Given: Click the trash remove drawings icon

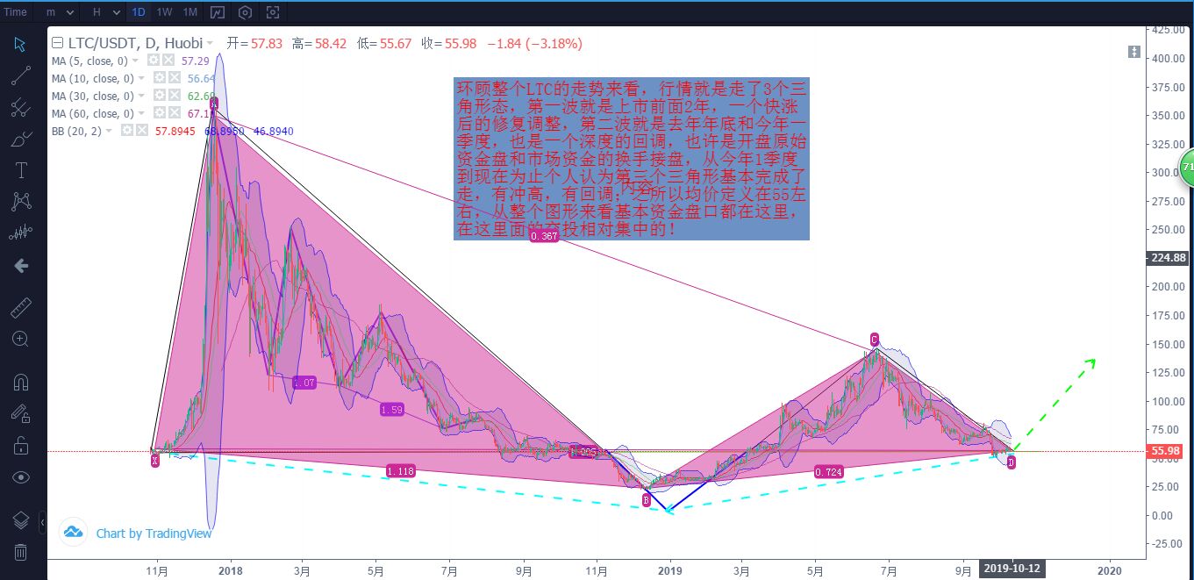Looking at the screenshot, I should [x=20, y=552].
